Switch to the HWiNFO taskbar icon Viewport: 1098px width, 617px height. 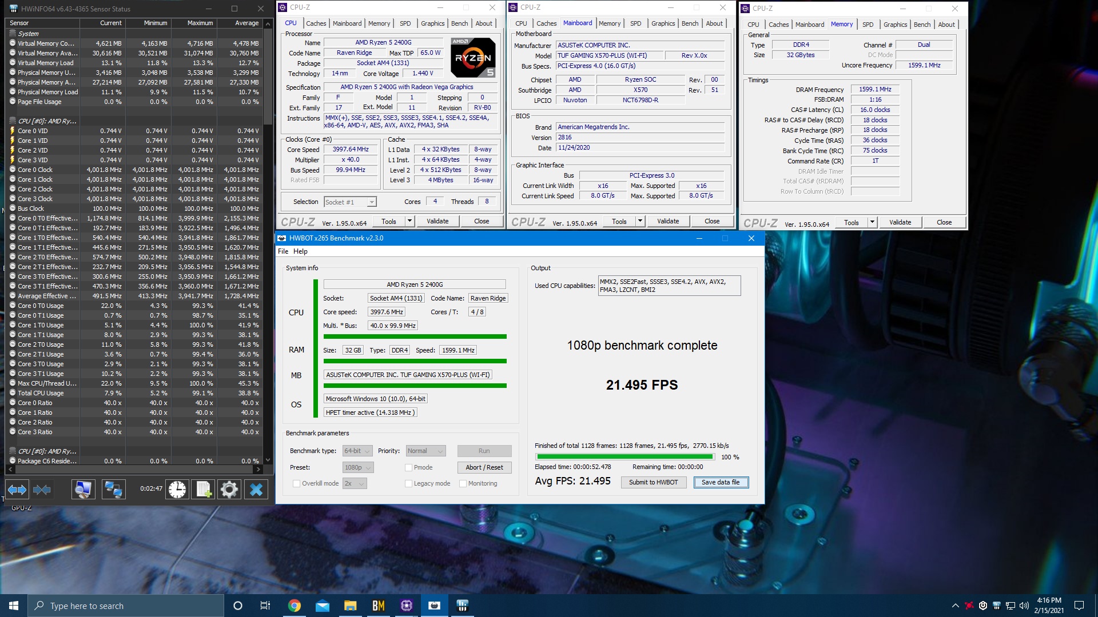[x=462, y=606]
